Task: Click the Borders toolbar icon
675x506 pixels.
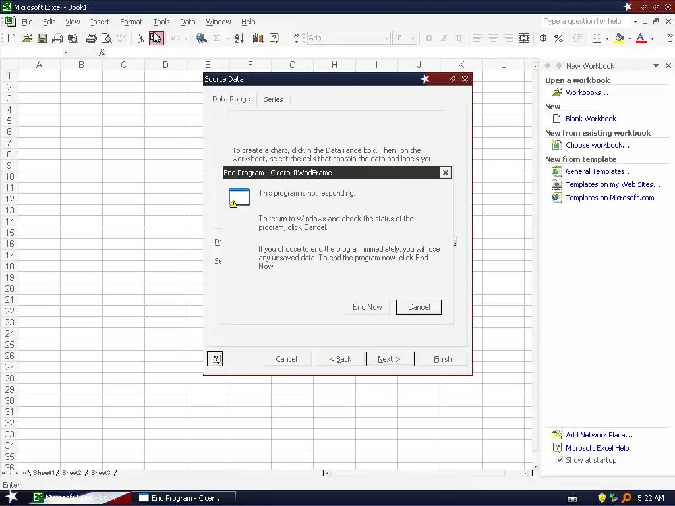Action: (x=597, y=38)
